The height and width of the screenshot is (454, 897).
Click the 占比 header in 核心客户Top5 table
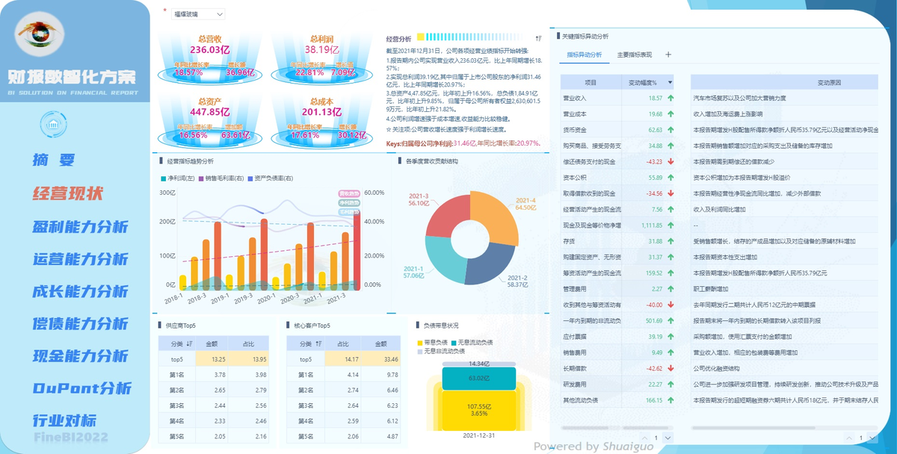click(x=343, y=343)
